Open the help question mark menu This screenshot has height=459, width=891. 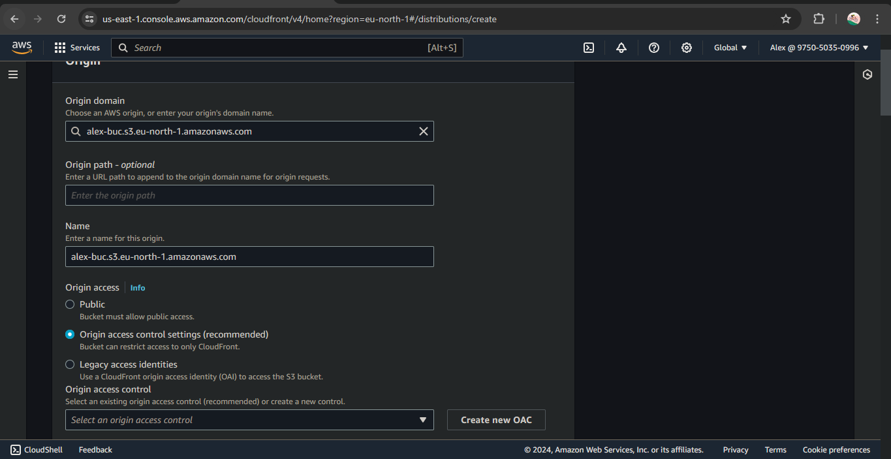point(654,48)
